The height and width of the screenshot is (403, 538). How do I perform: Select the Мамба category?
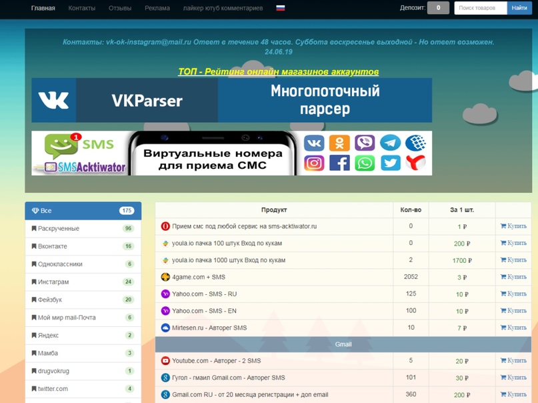(83, 353)
